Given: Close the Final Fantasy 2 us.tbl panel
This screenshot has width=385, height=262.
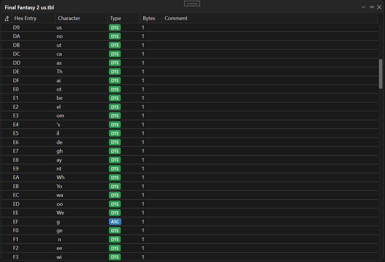Looking at the screenshot, I should 379,7.
